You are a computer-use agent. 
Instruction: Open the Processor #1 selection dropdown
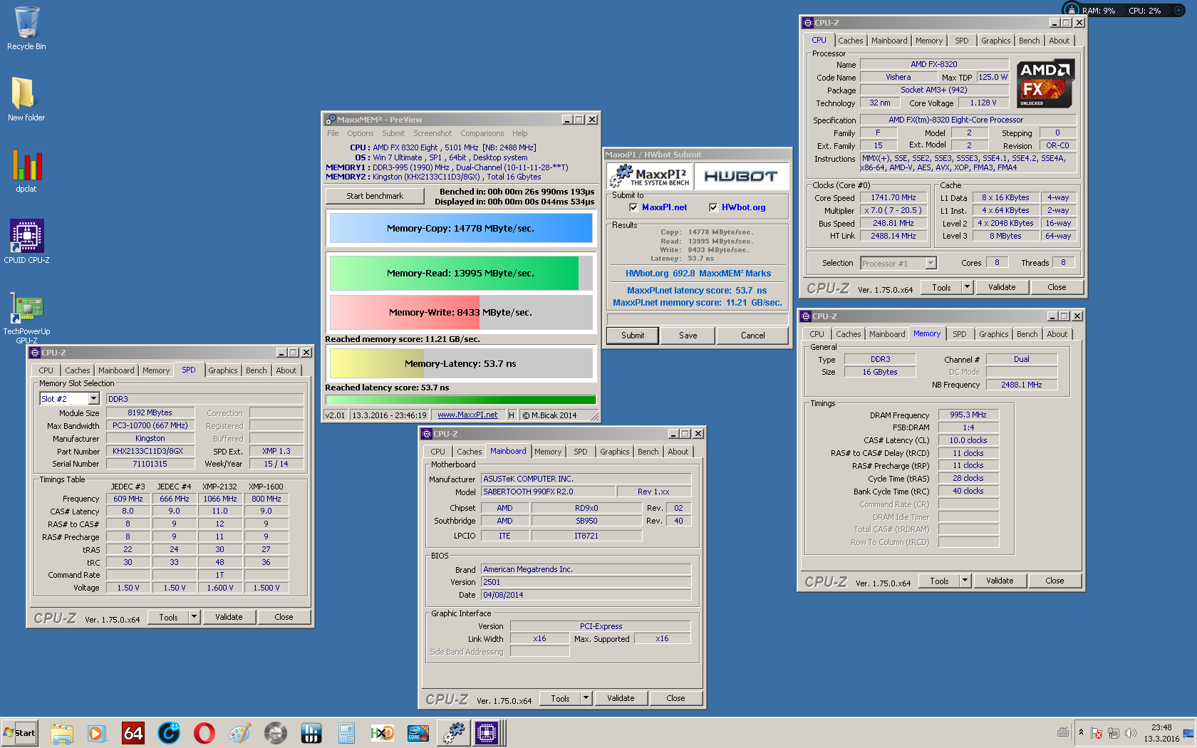pyautogui.click(x=931, y=264)
